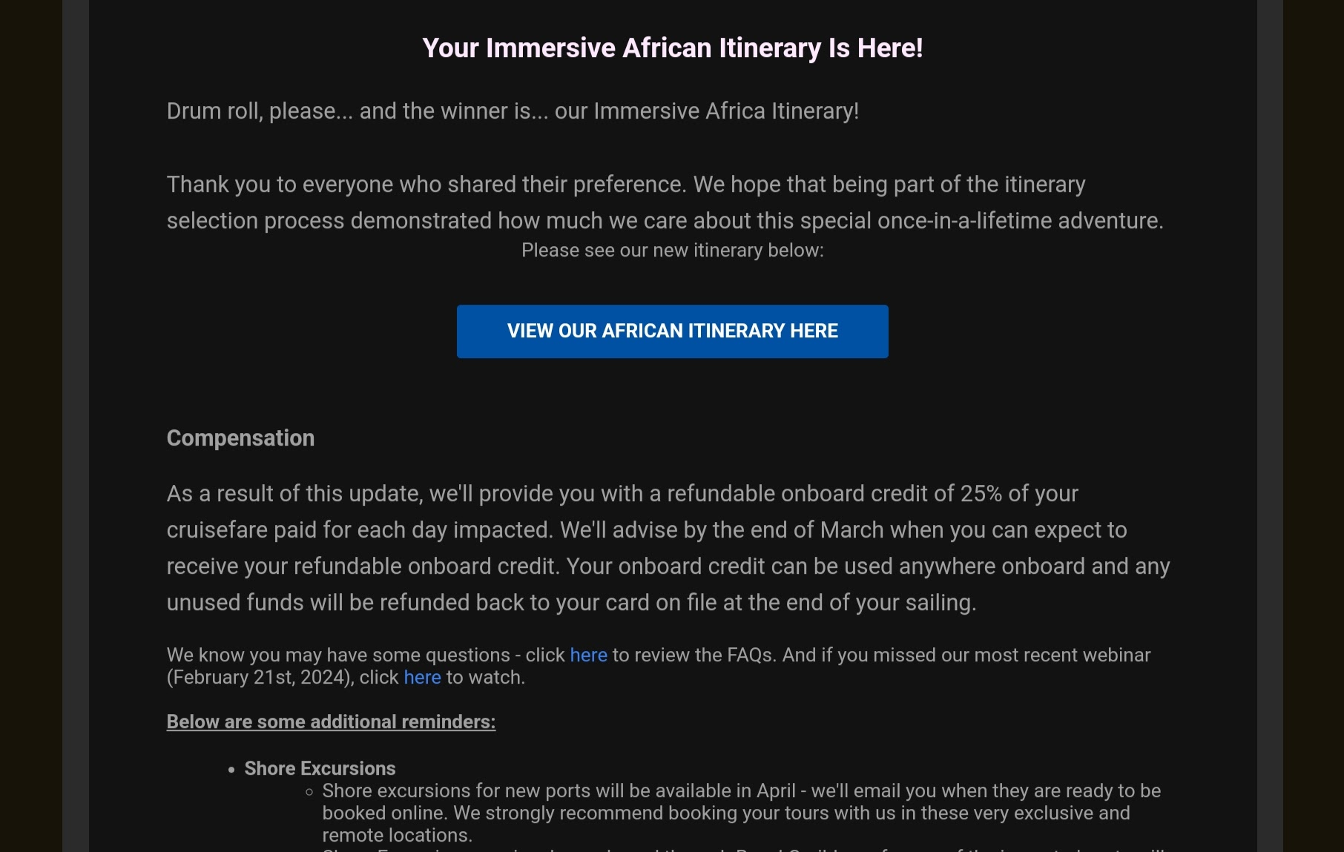Image resolution: width=1344 pixels, height=852 pixels.
Task: Click the View Our African Itinerary Here button
Action: point(672,331)
